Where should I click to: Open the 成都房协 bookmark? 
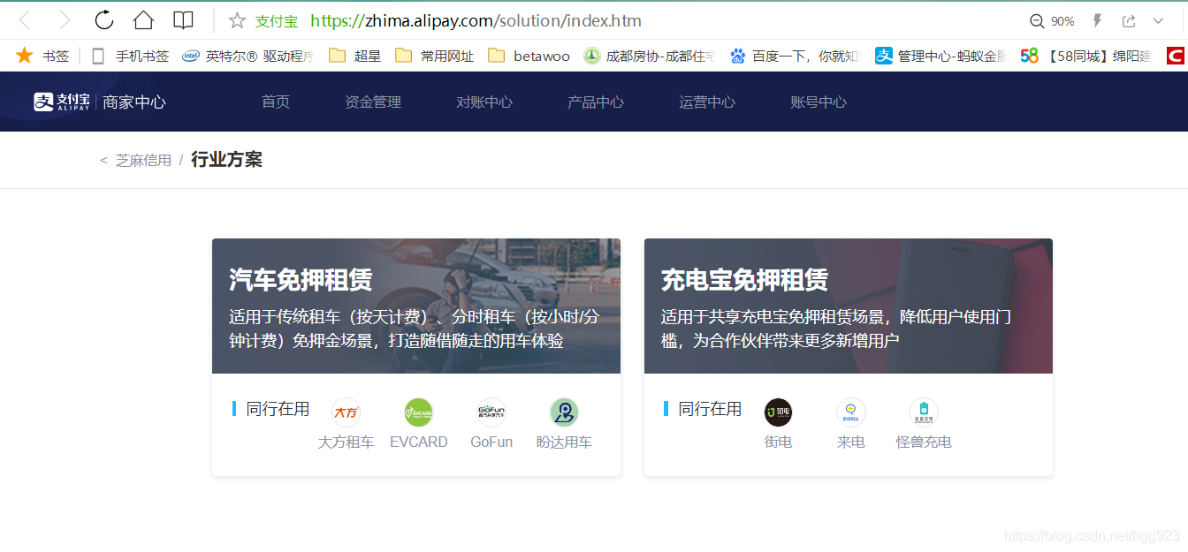click(x=649, y=56)
